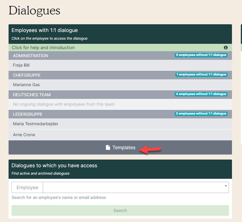Viewport: 242px width, 222px height.
Task: Collapse the LEDERGRUPPE team header
Action: pos(28,114)
